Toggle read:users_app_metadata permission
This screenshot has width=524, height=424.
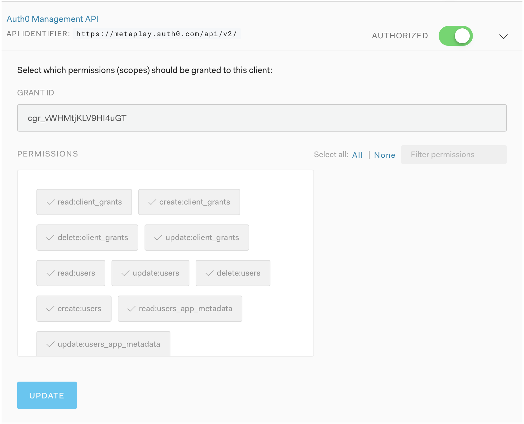[180, 309]
